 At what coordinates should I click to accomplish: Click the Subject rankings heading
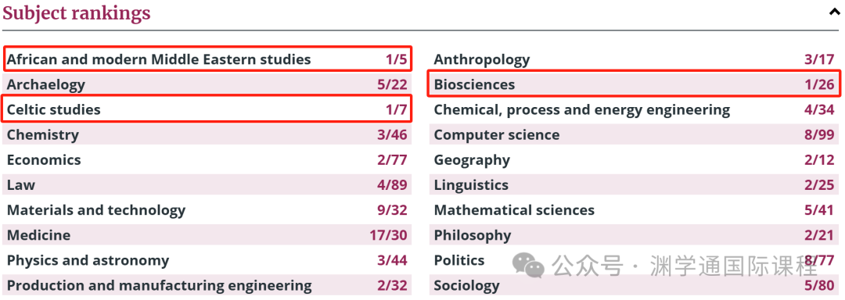click(x=77, y=12)
